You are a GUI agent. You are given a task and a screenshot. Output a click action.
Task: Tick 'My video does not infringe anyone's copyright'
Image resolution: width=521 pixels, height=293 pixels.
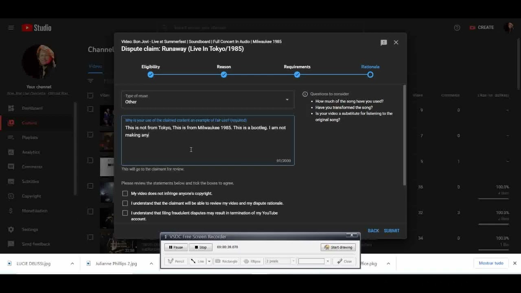pyautogui.click(x=125, y=193)
